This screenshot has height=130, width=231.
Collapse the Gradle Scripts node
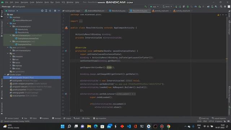[x=5, y=75]
